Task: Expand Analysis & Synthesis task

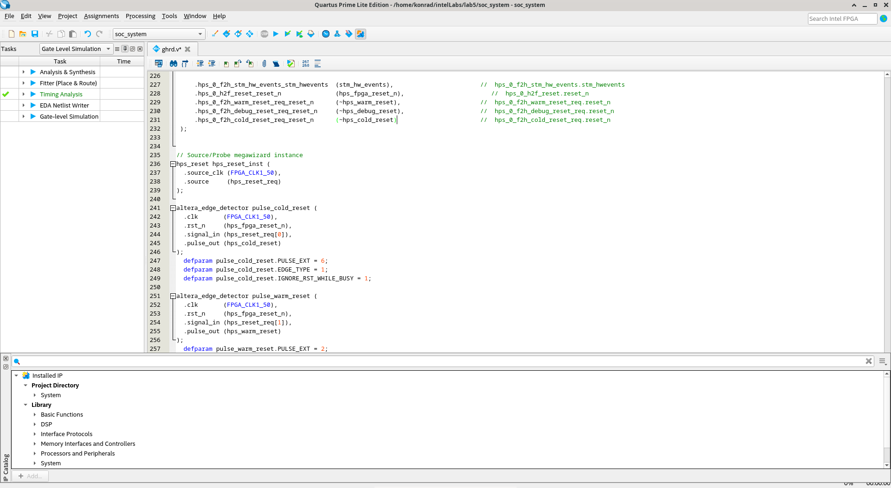Action: (x=24, y=72)
